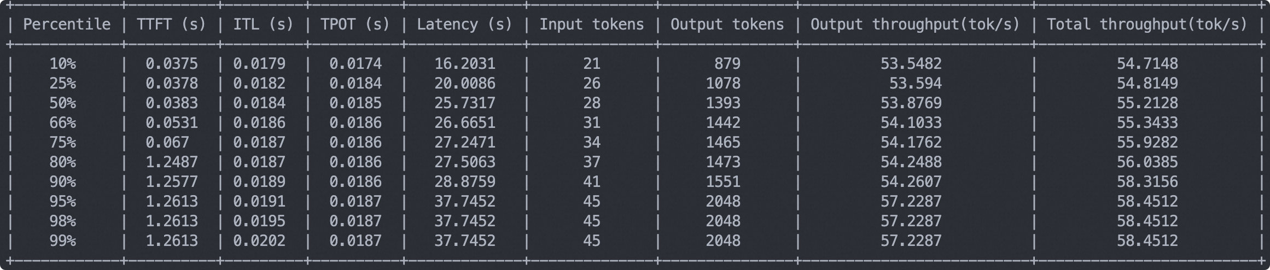This screenshot has width=1270, height=270.
Task: Click the output tokens value 1393
Action: click(723, 103)
